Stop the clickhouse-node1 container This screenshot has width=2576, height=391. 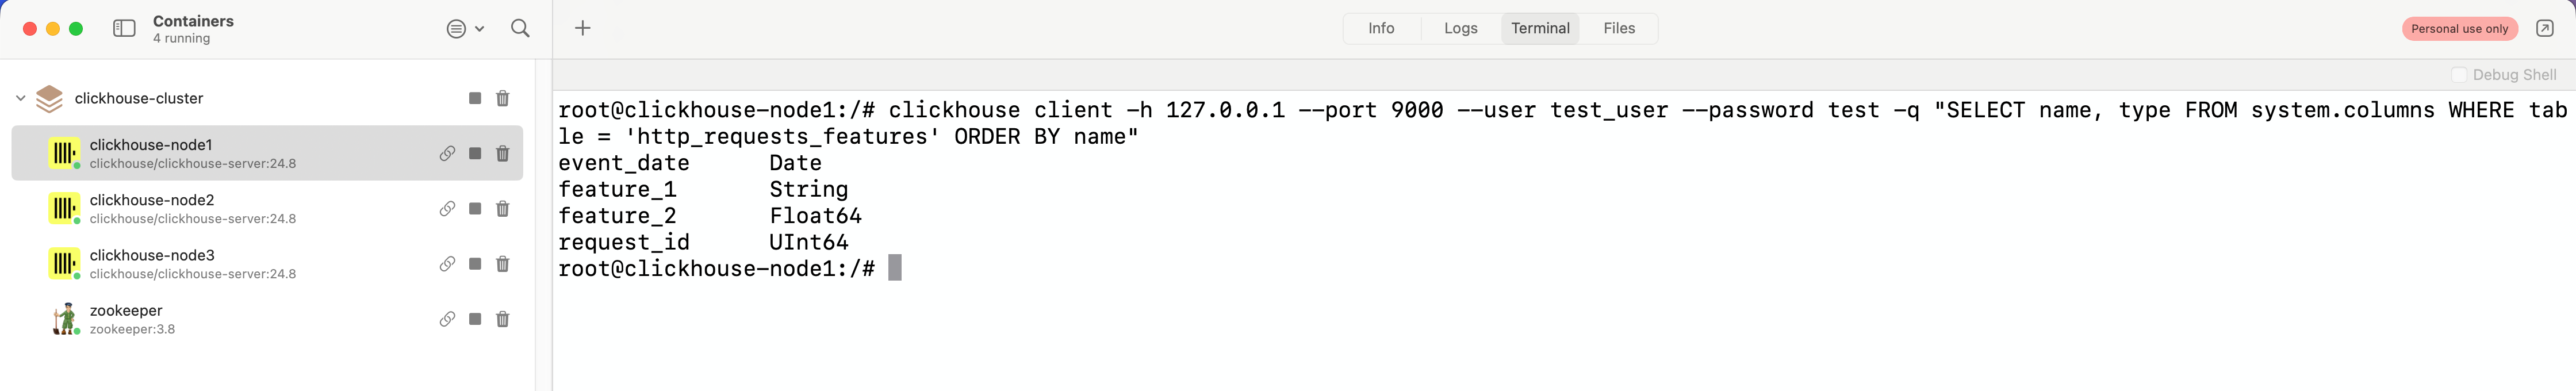(475, 153)
